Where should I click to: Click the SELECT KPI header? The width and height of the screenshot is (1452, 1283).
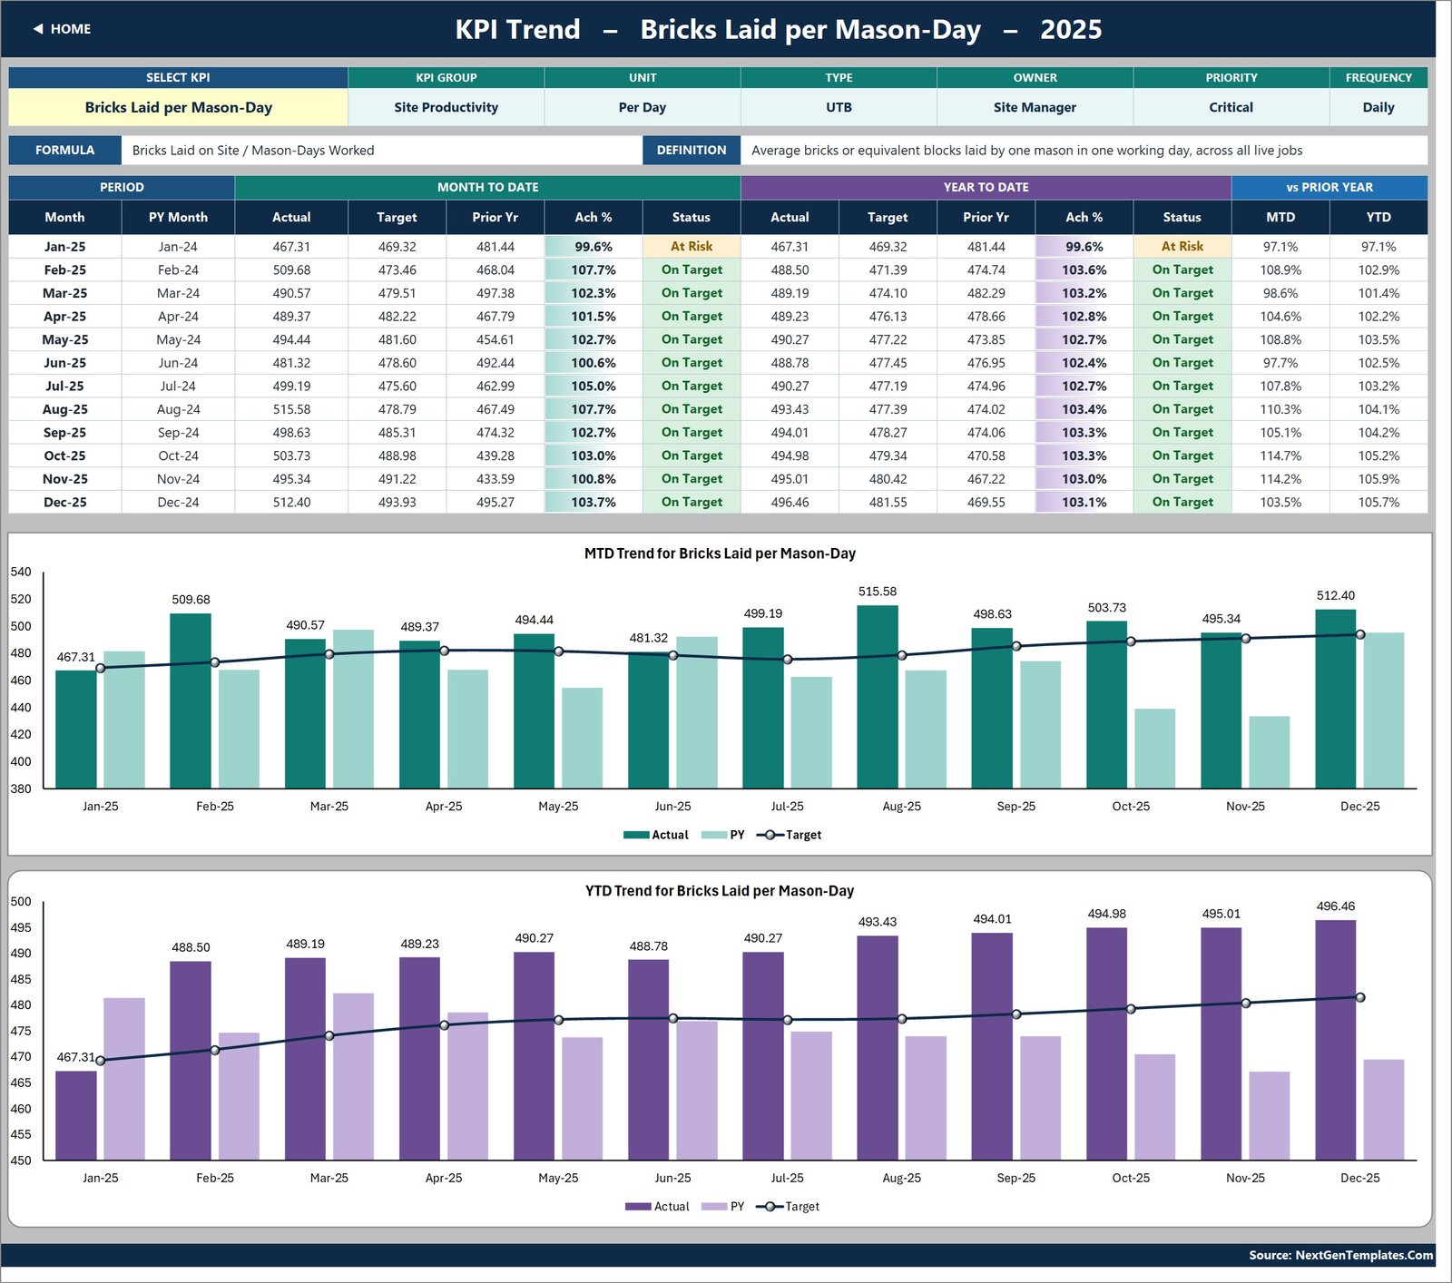coord(178,78)
